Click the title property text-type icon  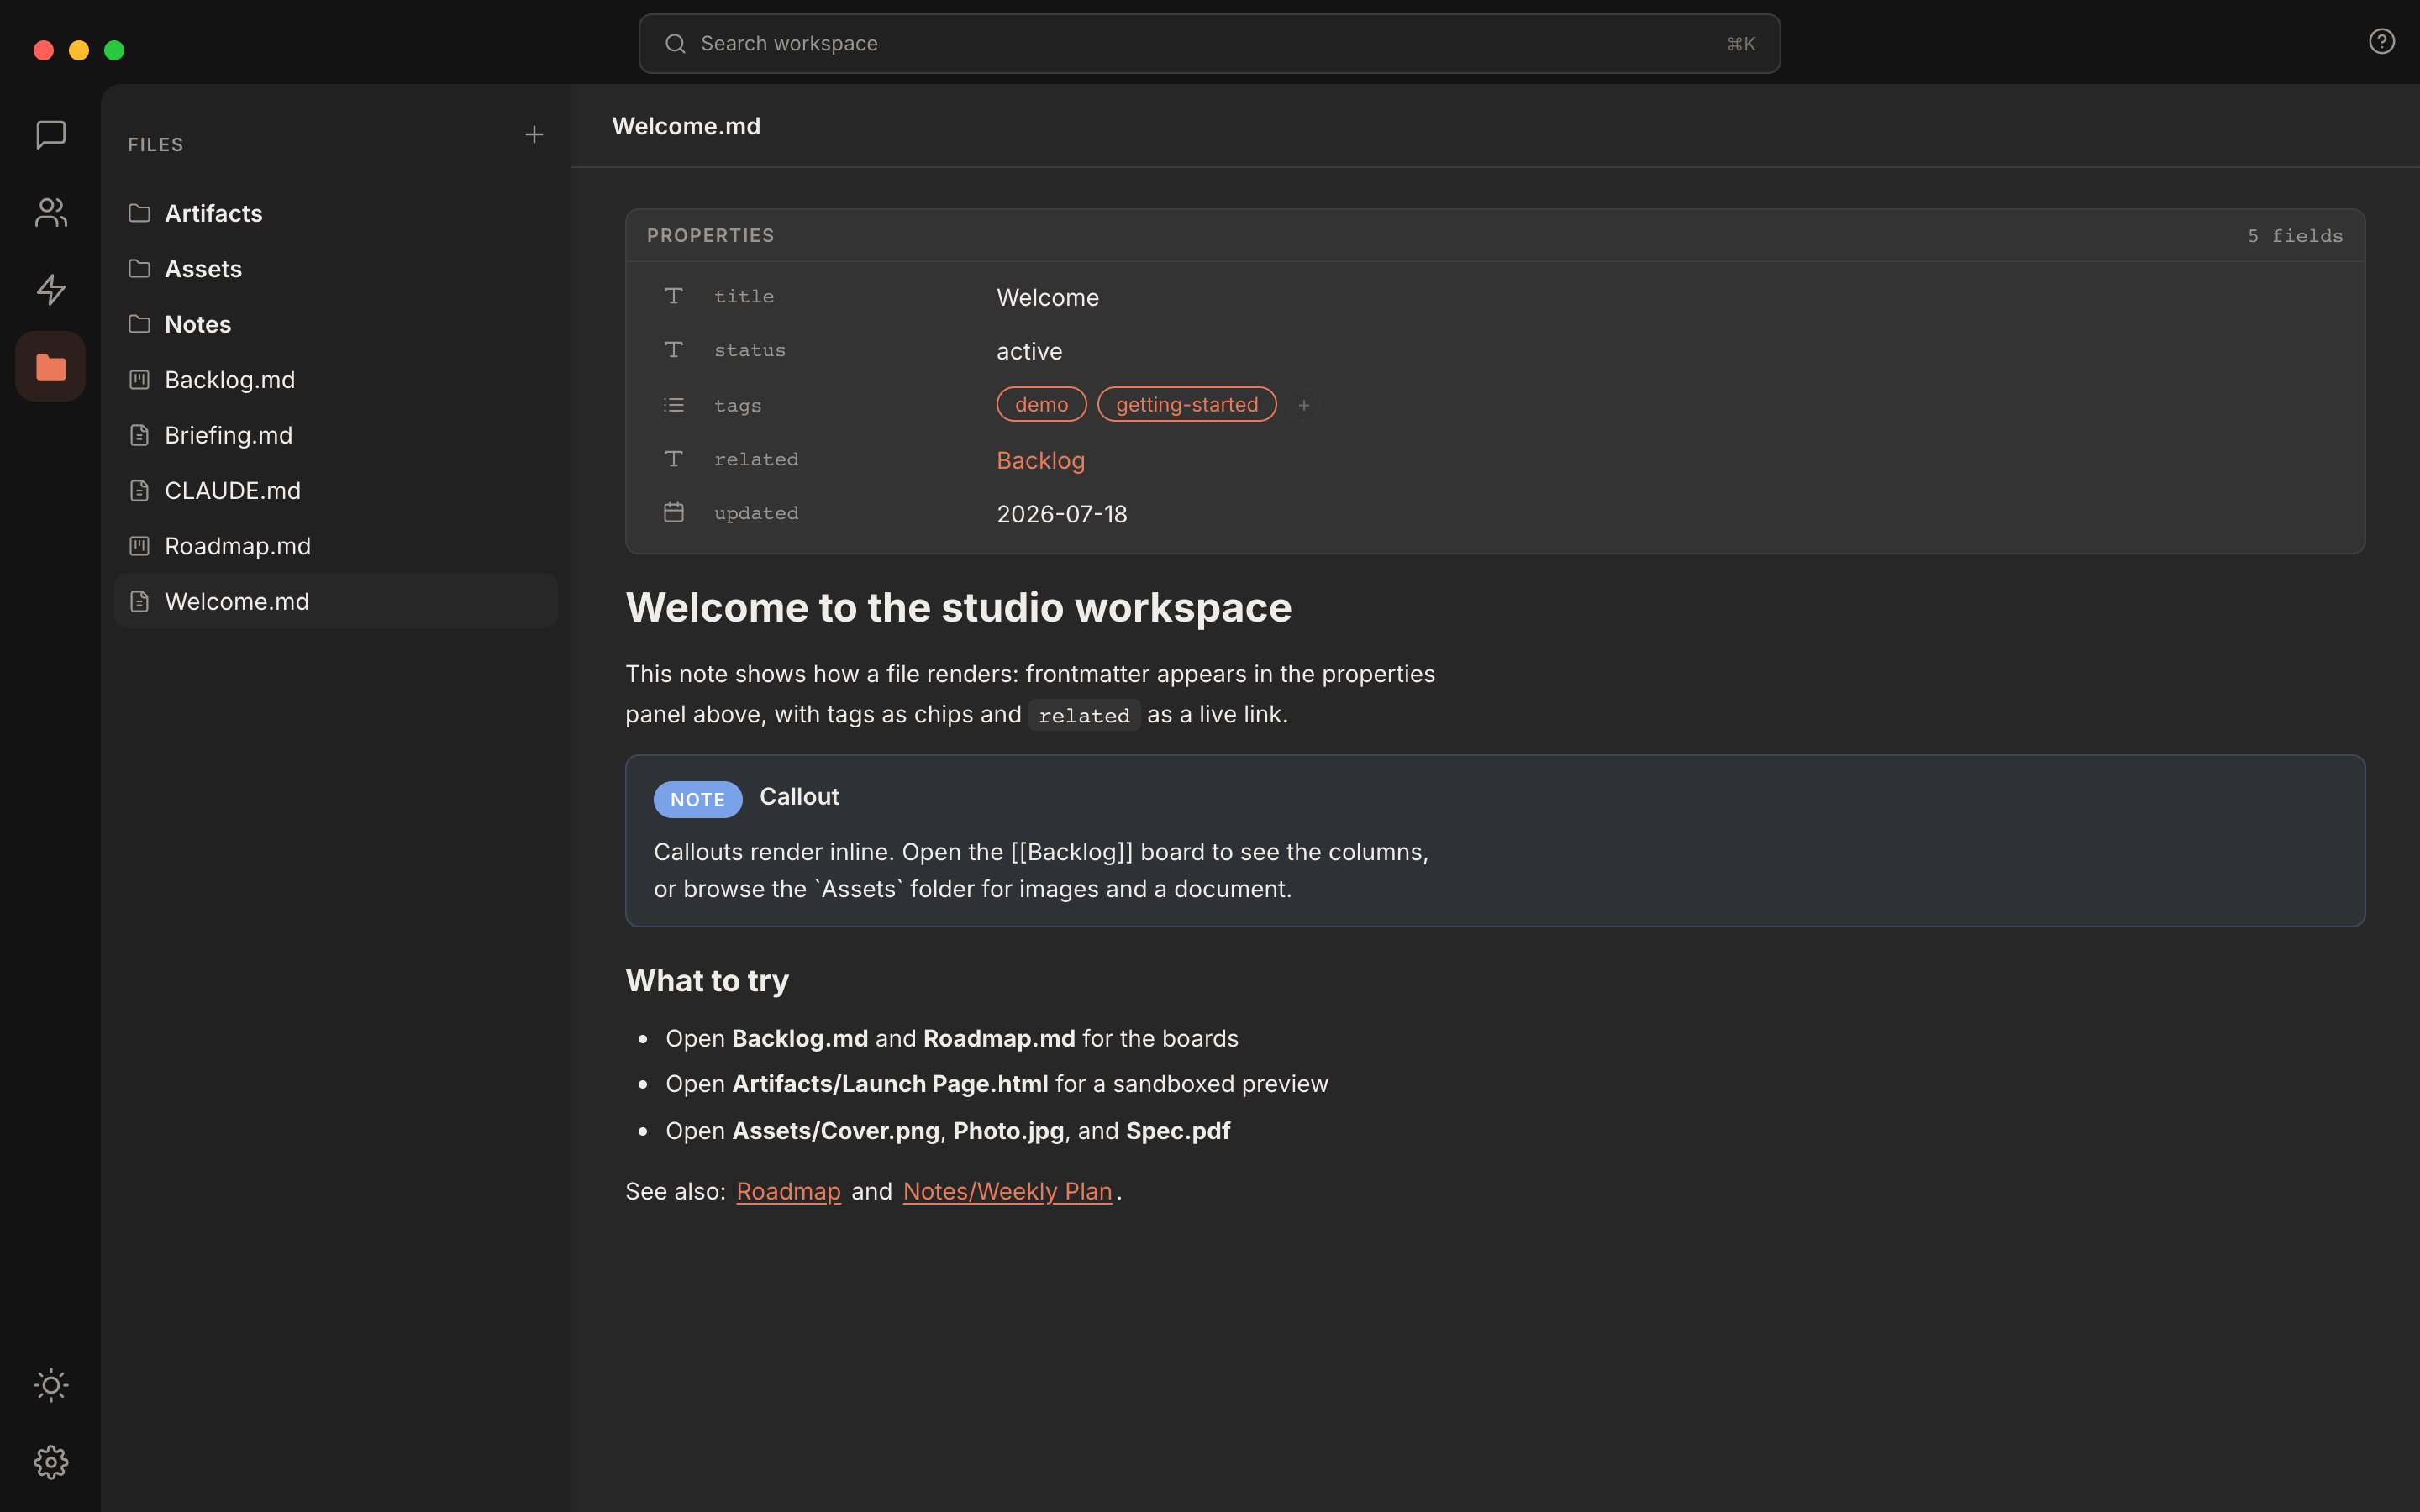point(674,296)
